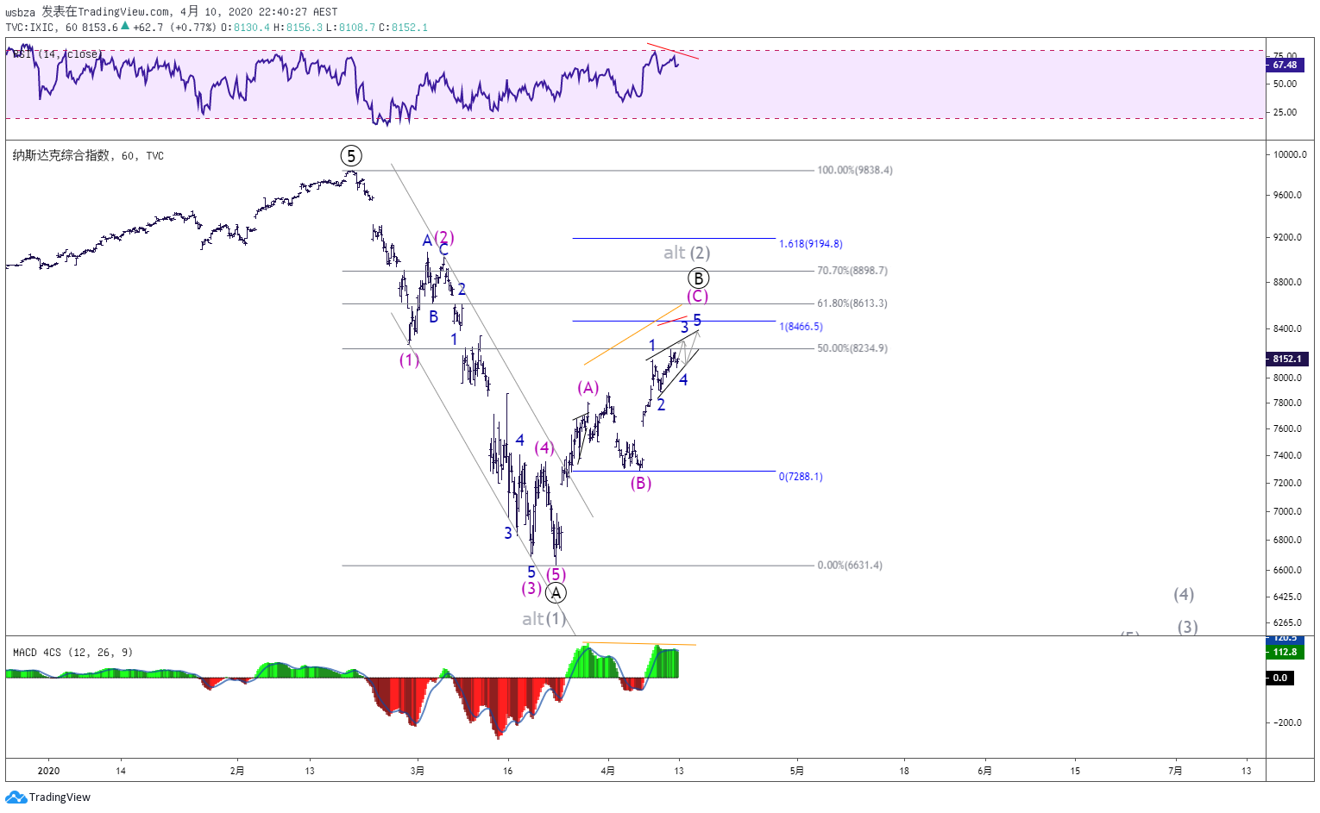Click the 7000.0 price axis label
The image size is (1320, 813).
coord(1288,511)
